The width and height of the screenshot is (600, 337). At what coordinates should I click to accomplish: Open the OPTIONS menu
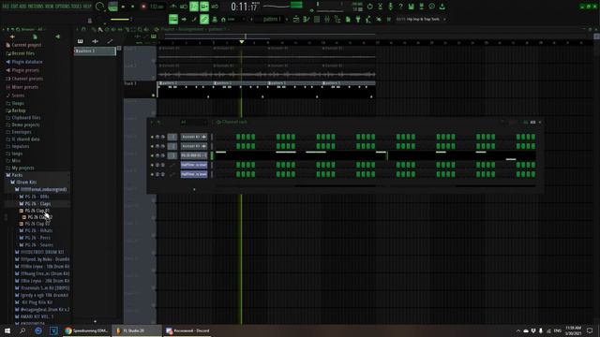point(64,7)
